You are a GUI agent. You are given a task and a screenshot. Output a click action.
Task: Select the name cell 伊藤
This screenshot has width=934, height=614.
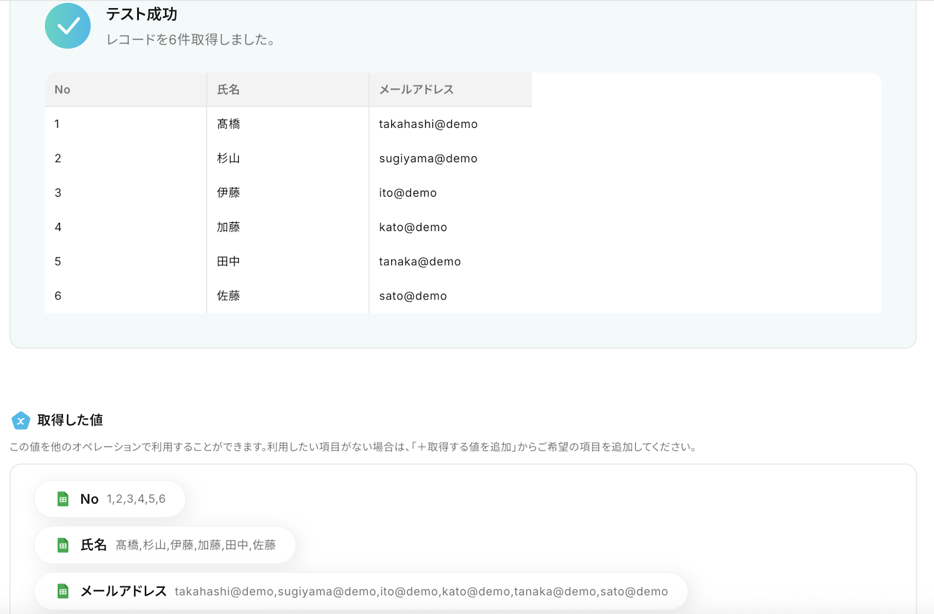[x=228, y=193]
